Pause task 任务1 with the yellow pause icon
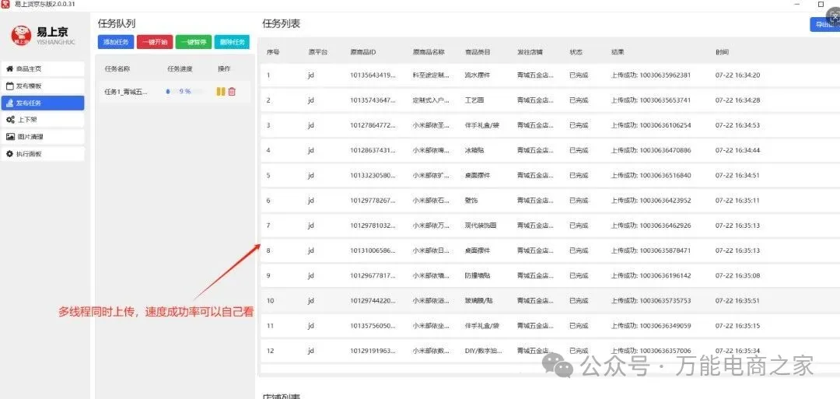 point(221,92)
